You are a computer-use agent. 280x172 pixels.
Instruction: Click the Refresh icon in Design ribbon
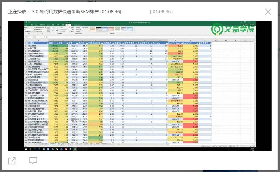tap(57, 29)
